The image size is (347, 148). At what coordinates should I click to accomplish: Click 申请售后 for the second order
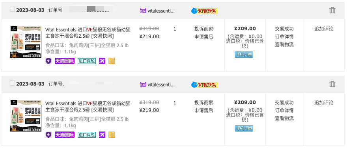[x=203, y=110]
